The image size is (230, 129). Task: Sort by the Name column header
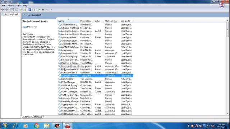[x=68, y=21]
